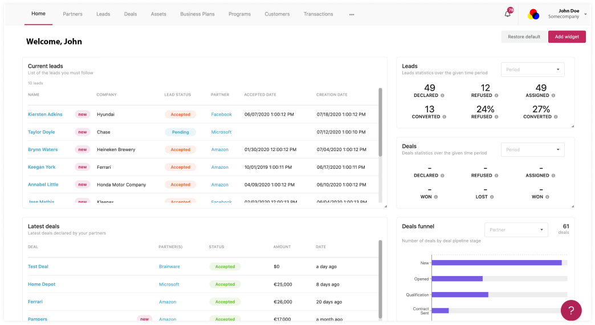Click info icon next to Leads ASSIGNED
This screenshot has width=595, height=325.
tap(553, 96)
